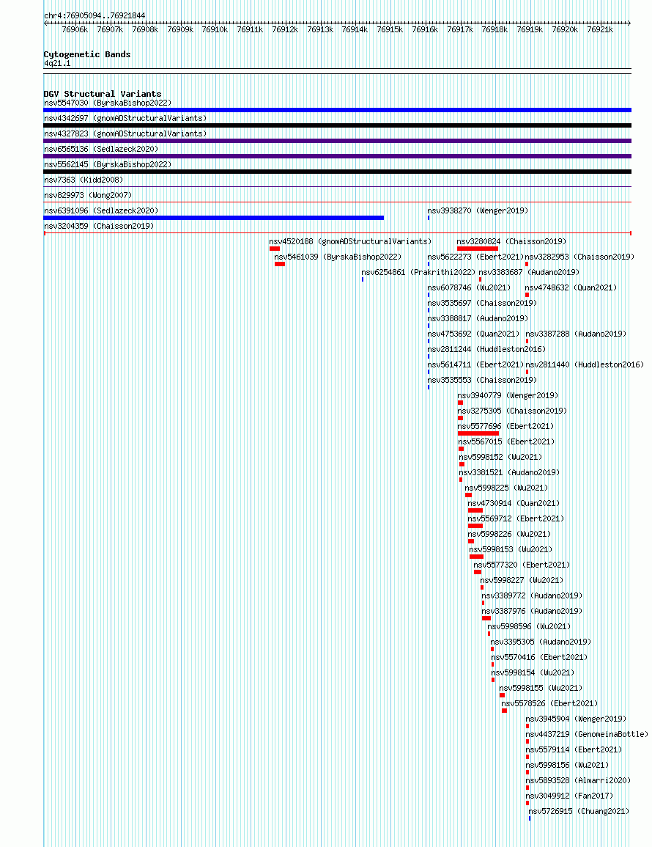Click nsv3940779 (Wenger2019) label
This screenshot has height=847, width=652.
coord(508,395)
